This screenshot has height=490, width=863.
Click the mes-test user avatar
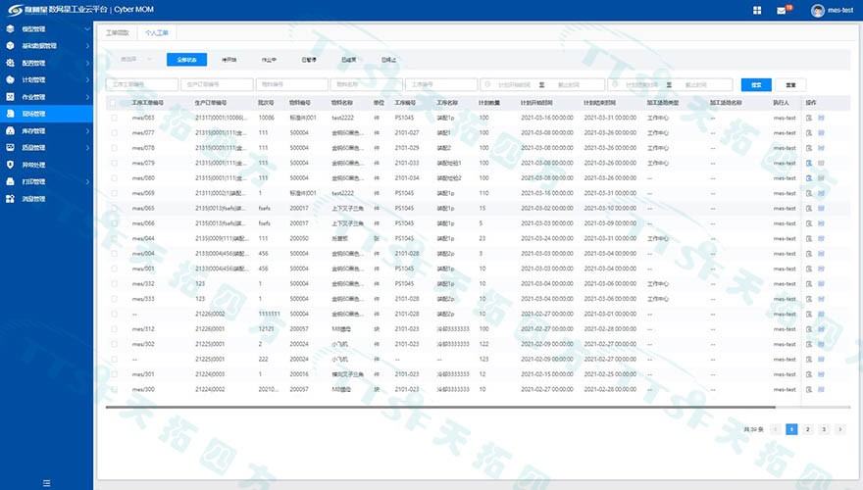pyautogui.click(x=817, y=11)
